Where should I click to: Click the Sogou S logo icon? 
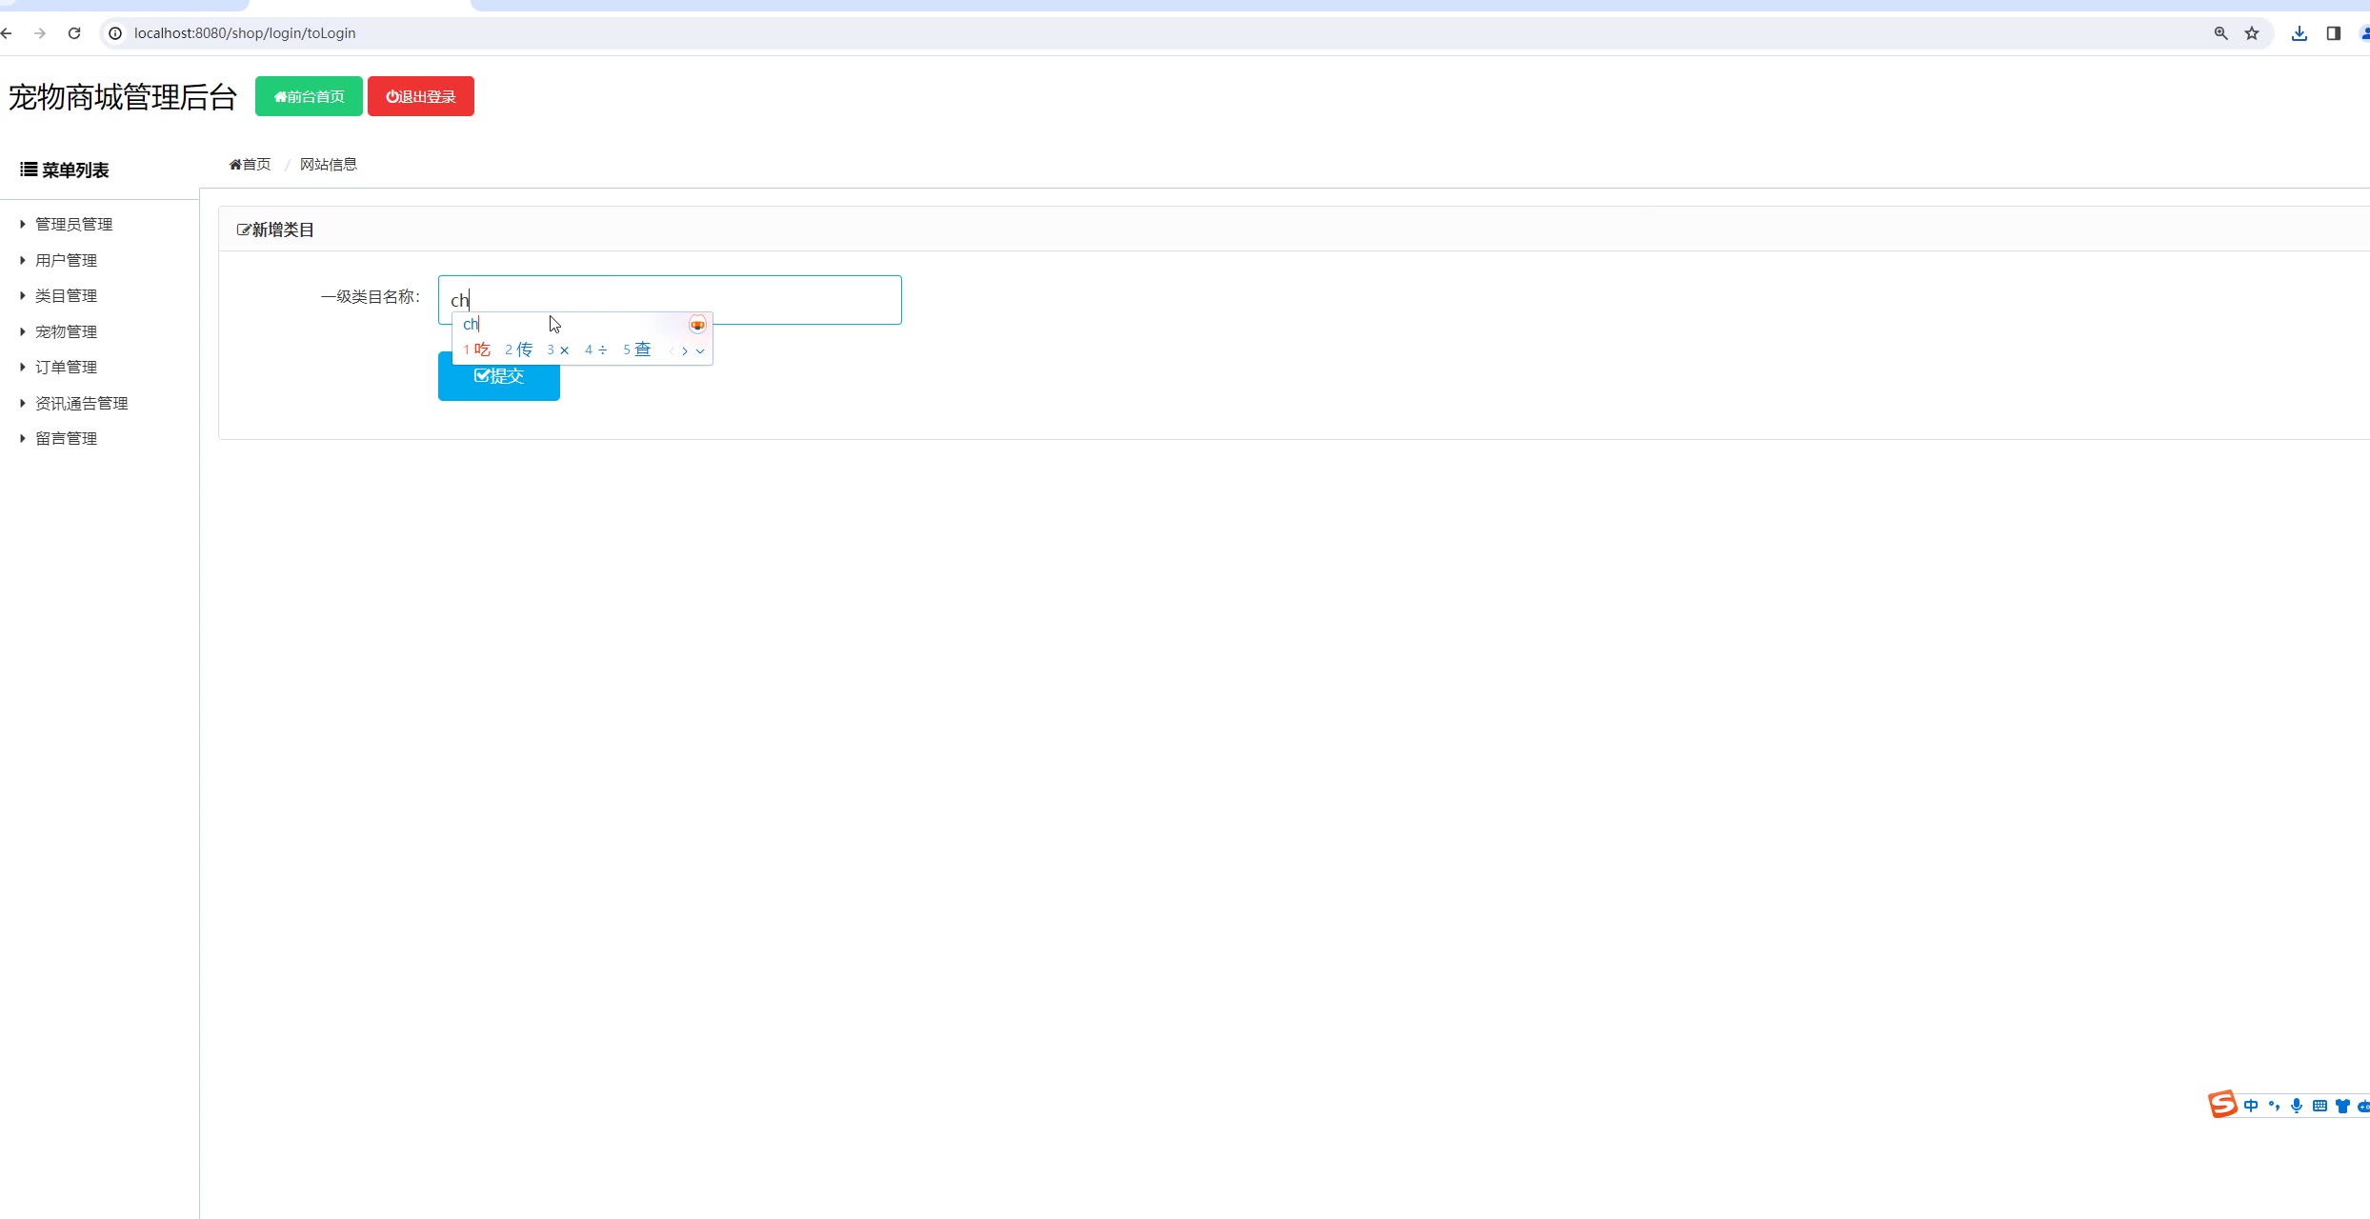tap(2222, 1105)
